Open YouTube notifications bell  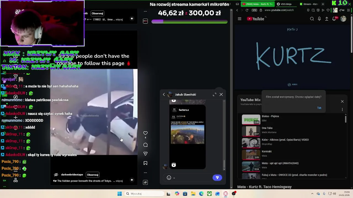[x=334, y=19]
